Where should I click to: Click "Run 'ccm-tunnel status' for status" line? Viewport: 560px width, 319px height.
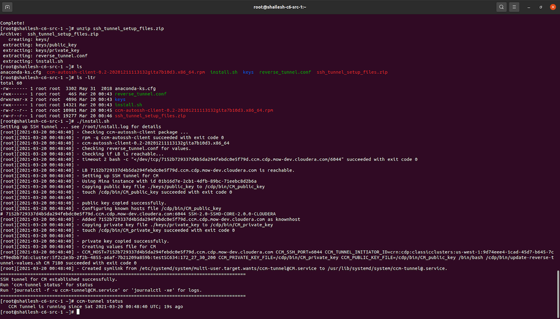pos(47,285)
